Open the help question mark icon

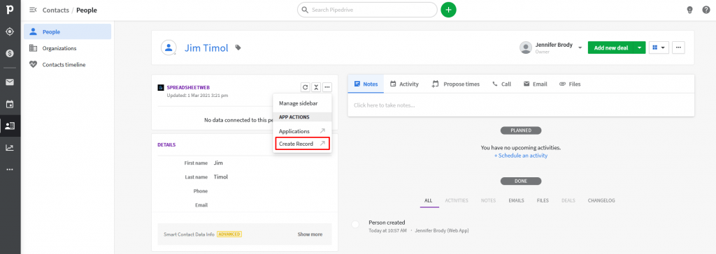point(706,10)
